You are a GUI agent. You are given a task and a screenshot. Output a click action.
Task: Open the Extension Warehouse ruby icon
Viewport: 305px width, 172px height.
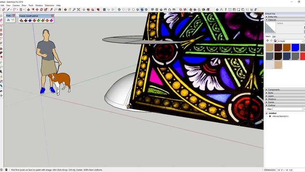(x=98, y=10)
